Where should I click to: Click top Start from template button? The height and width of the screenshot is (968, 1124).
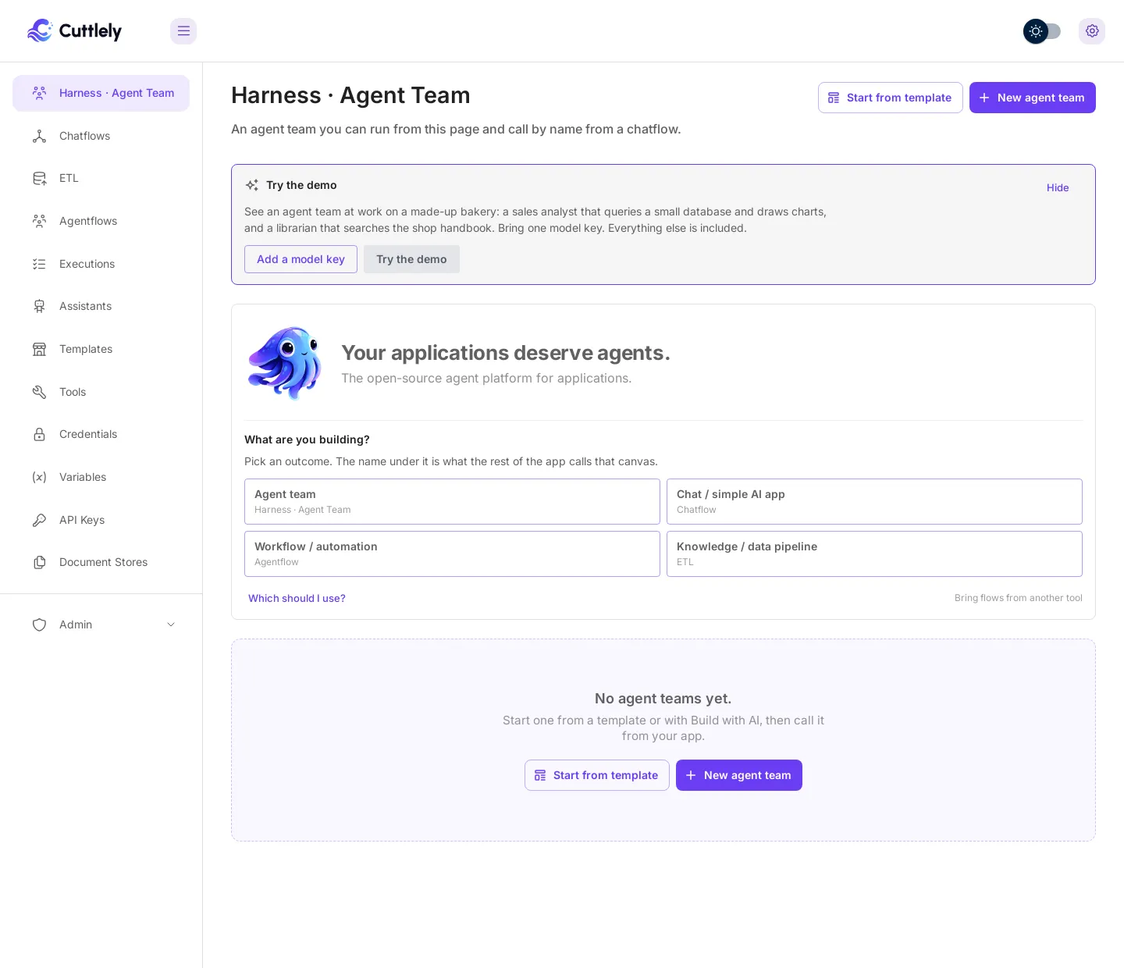pos(890,98)
